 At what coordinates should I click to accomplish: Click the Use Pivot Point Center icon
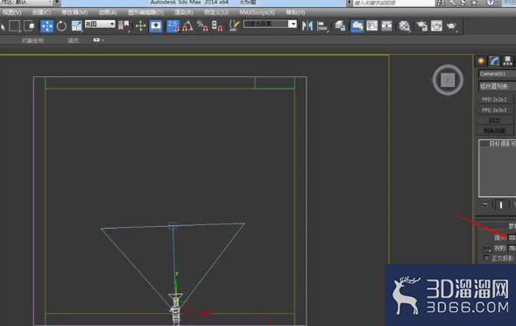pyautogui.click(x=124, y=26)
